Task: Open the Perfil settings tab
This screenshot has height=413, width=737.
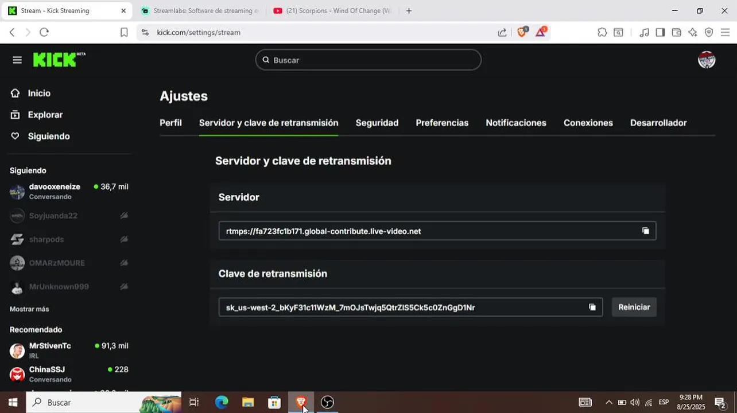Action: point(170,123)
